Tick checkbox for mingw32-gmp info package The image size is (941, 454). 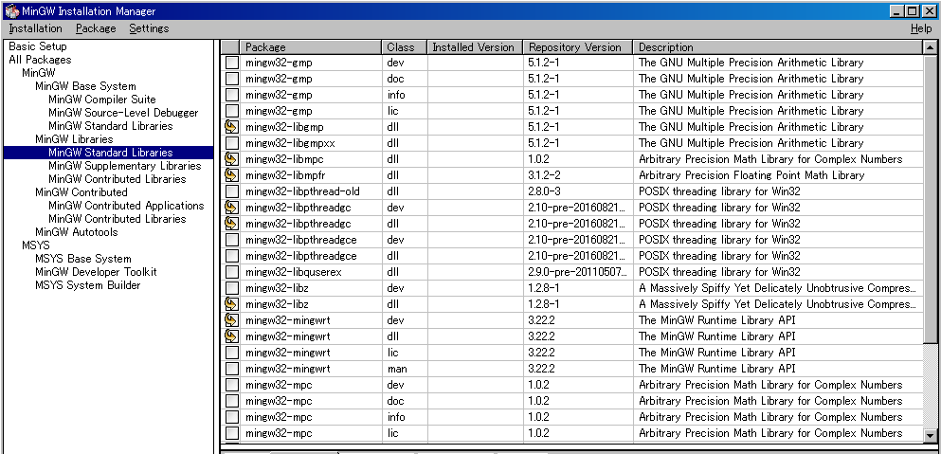click(x=231, y=95)
